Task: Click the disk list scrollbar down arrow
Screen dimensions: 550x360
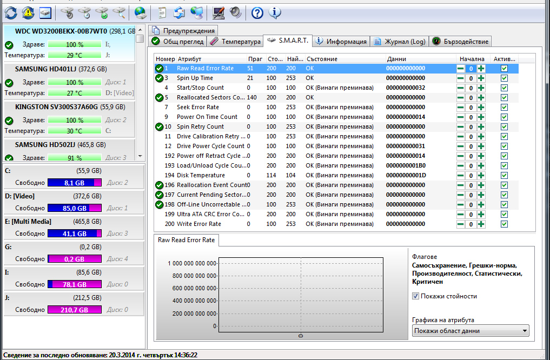Action: pyautogui.click(x=140, y=156)
